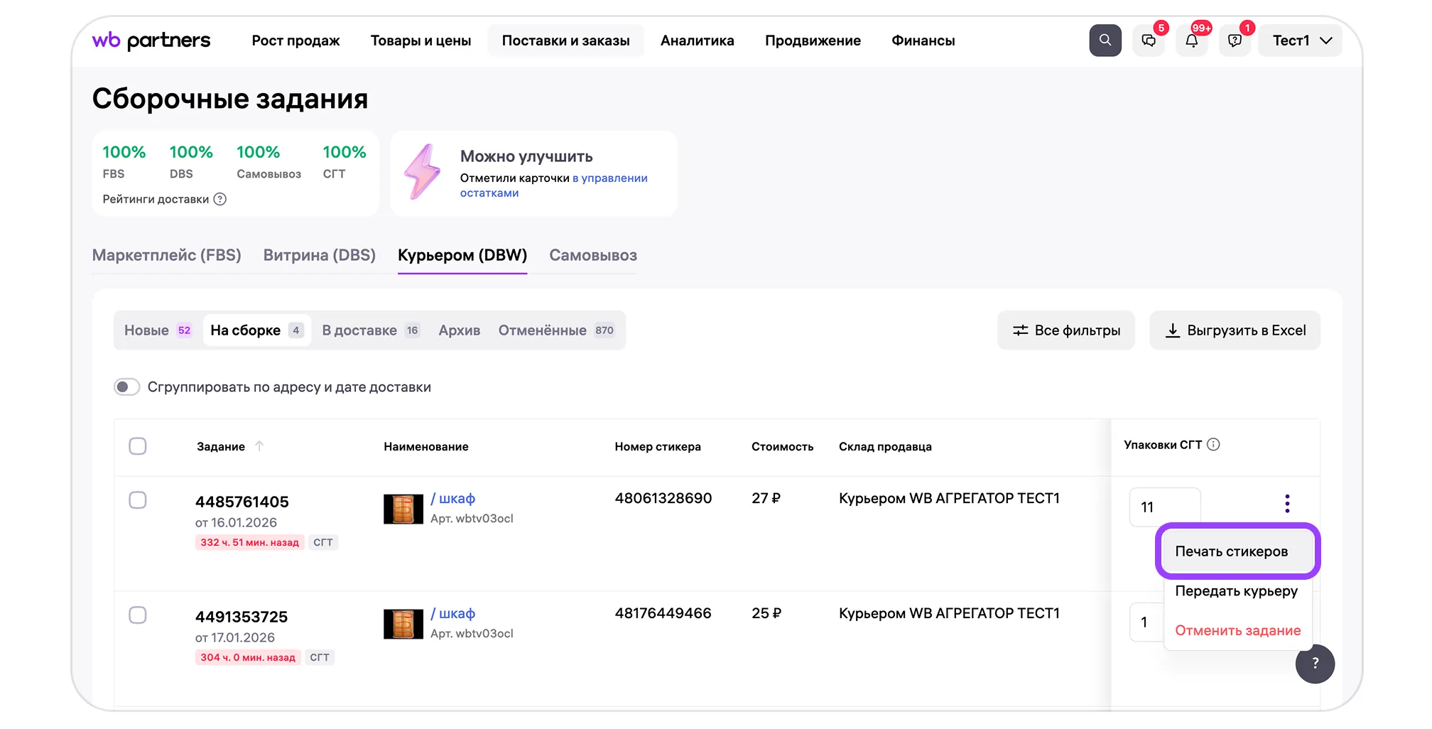This screenshot has width=1432, height=729.
Task: Open the support question bubble icon
Action: click(x=1235, y=41)
